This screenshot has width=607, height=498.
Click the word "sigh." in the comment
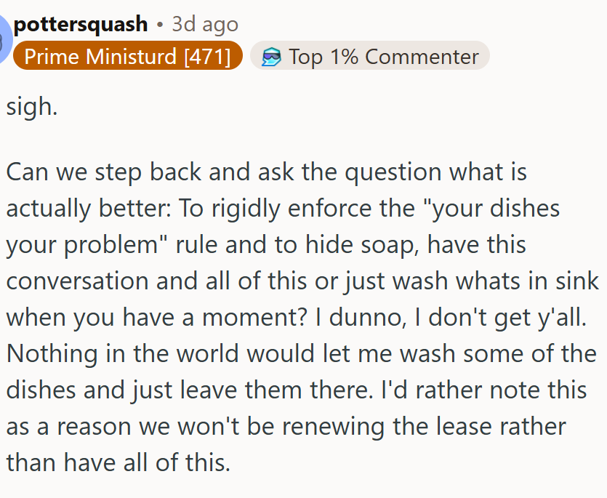(x=31, y=107)
